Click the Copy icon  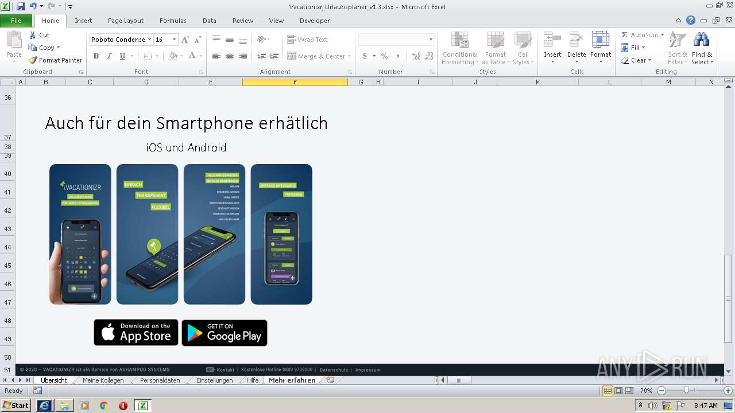click(x=33, y=48)
